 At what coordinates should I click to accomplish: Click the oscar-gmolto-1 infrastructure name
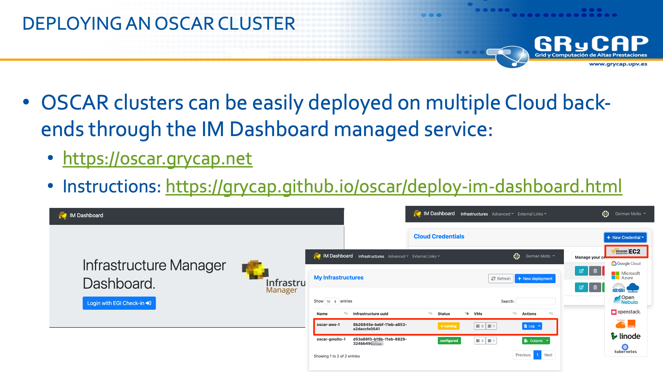coord(331,339)
